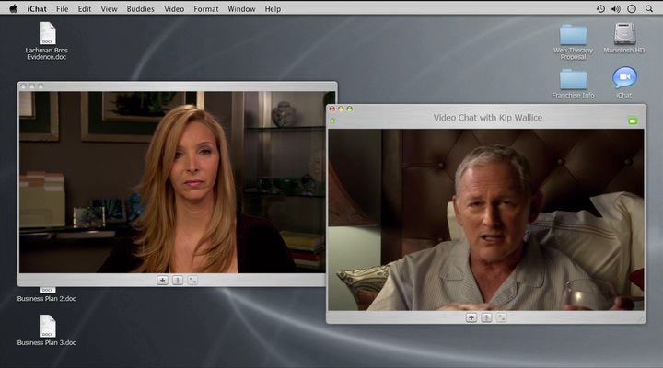Click the green camera icon in chat title bar
Screen dimensions: 663x368
[x=633, y=121]
